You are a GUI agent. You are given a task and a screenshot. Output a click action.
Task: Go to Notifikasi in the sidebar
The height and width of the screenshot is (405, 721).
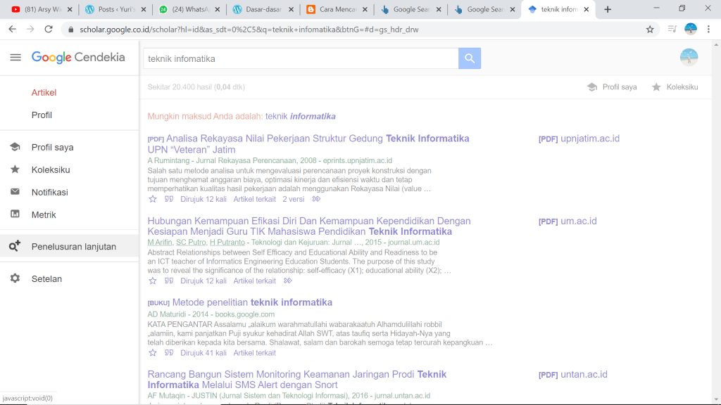click(49, 192)
